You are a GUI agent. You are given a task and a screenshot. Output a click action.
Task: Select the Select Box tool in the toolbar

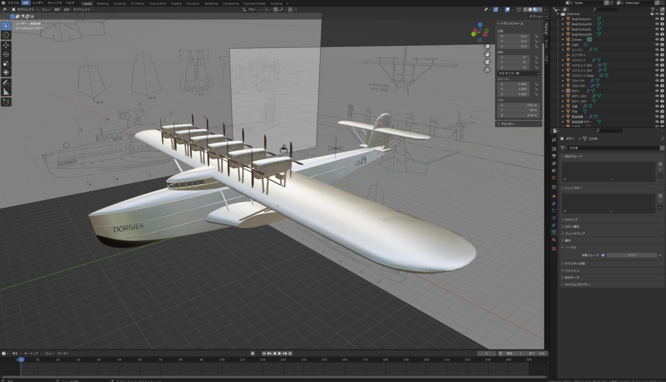6,26
